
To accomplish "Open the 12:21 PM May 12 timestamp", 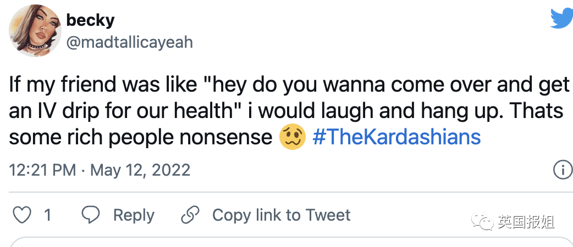I will [100, 170].
